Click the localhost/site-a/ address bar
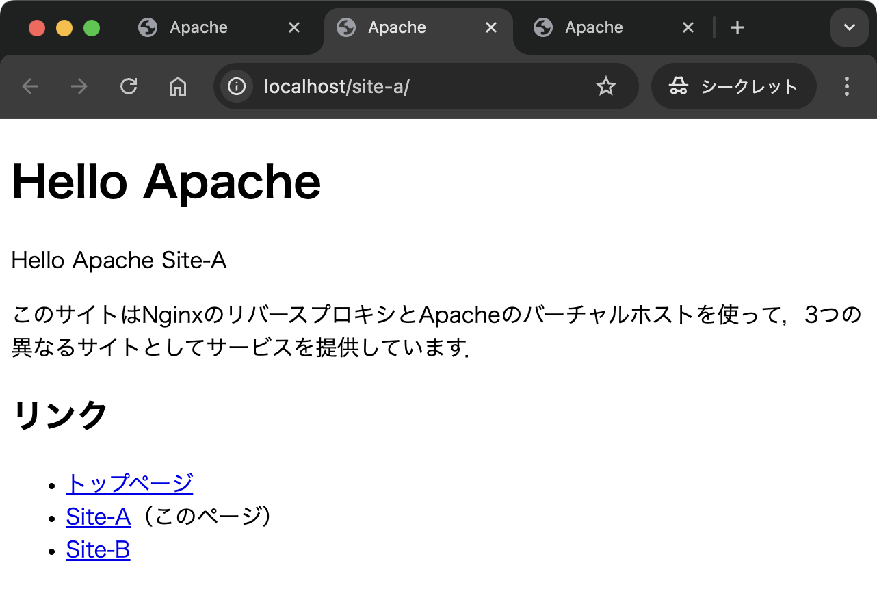This screenshot has height=613, width=877. coord(410,86)
